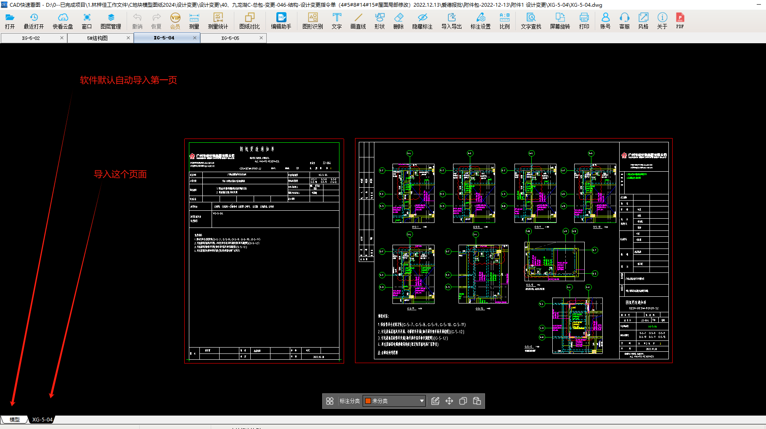Change the 风格 style theme
This screenshot has height=429, width=766.
pyautogui.click(x=643, y=21)
